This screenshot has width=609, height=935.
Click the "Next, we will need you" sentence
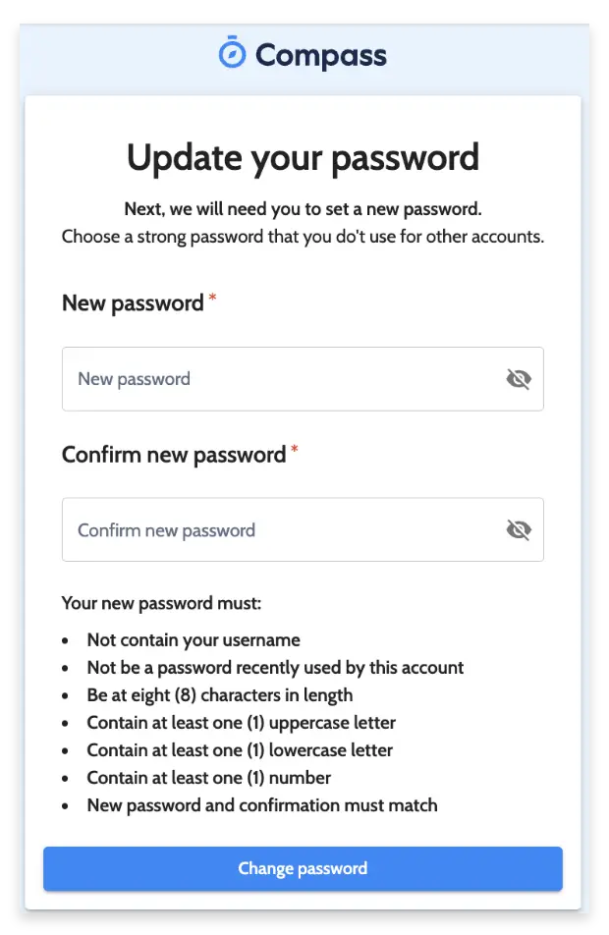(x=303, y=209)
